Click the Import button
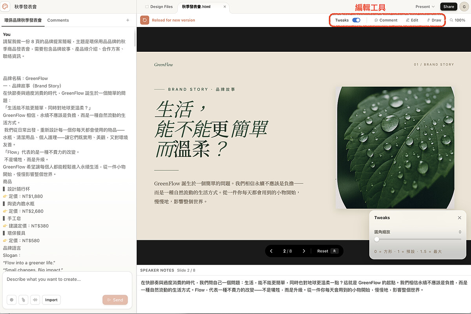The width and height of the screenshot is (471, 314). pos(51,300)
